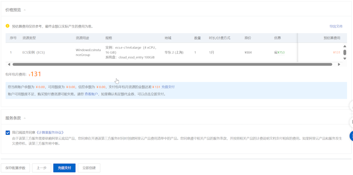Click the 地域 column header
The image size is (353, 175).
[x=168, y=38]
